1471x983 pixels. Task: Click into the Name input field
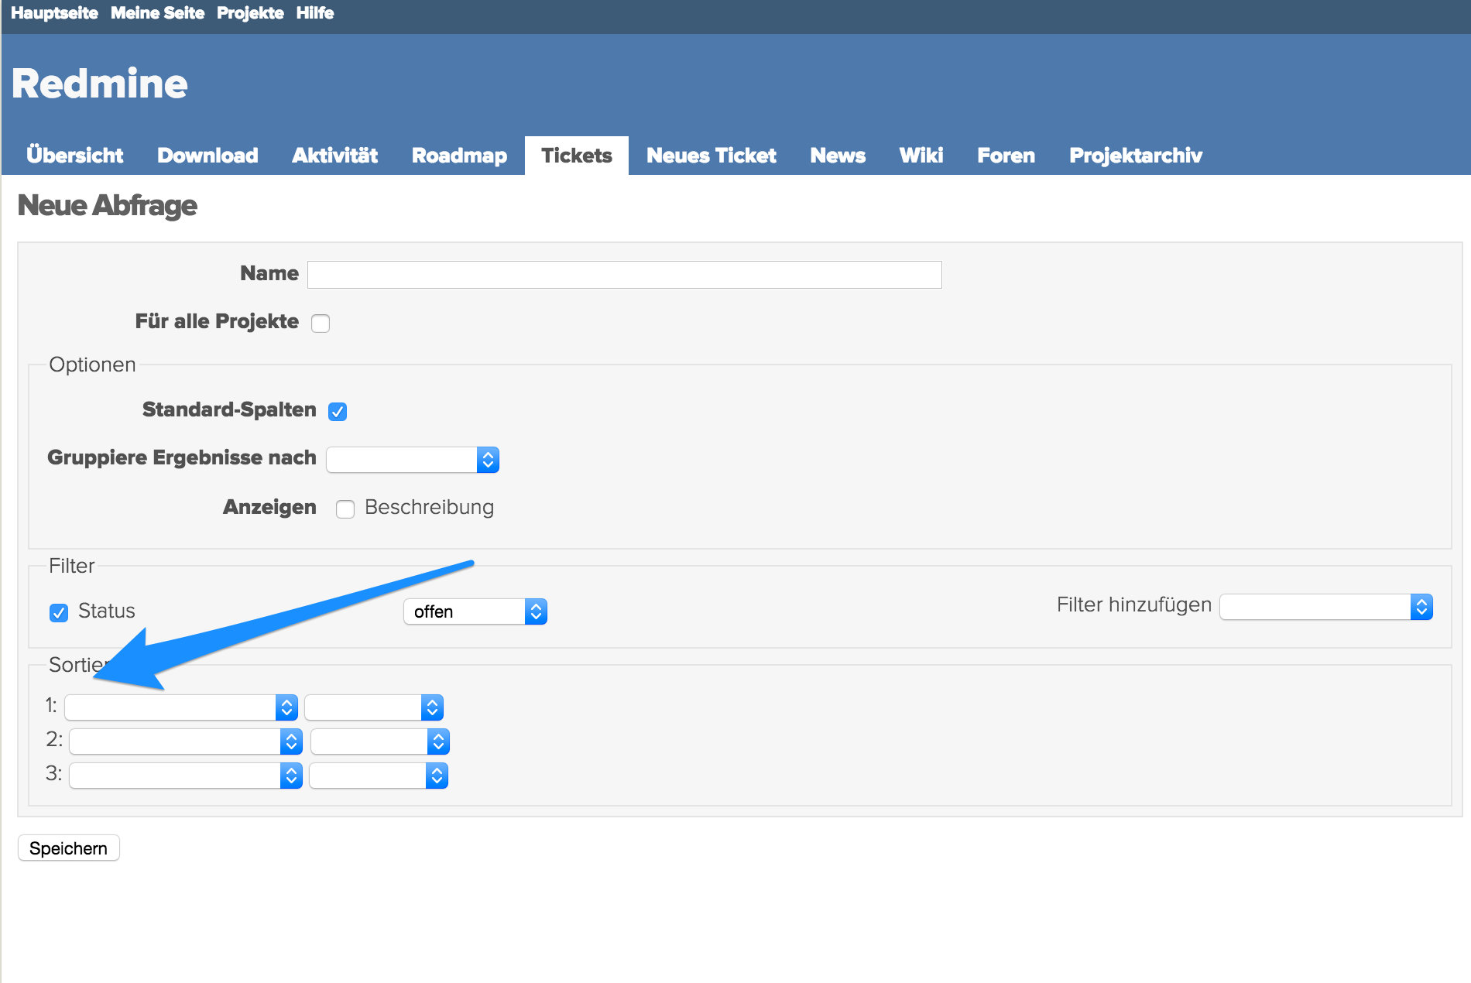(625, 275)
